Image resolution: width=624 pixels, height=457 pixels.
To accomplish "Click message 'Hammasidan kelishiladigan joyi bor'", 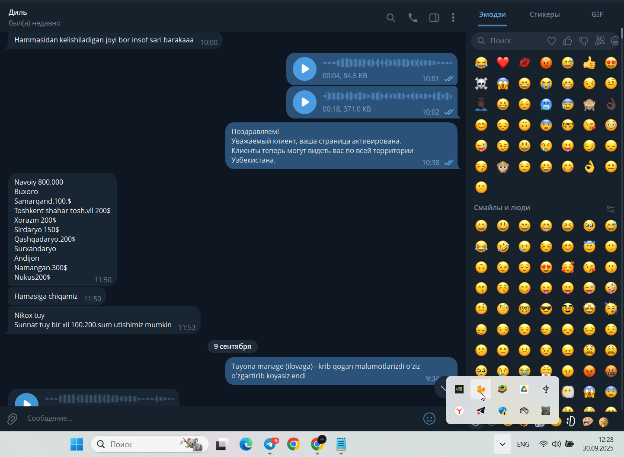I will pyautogui.click(x=115, y=40).
